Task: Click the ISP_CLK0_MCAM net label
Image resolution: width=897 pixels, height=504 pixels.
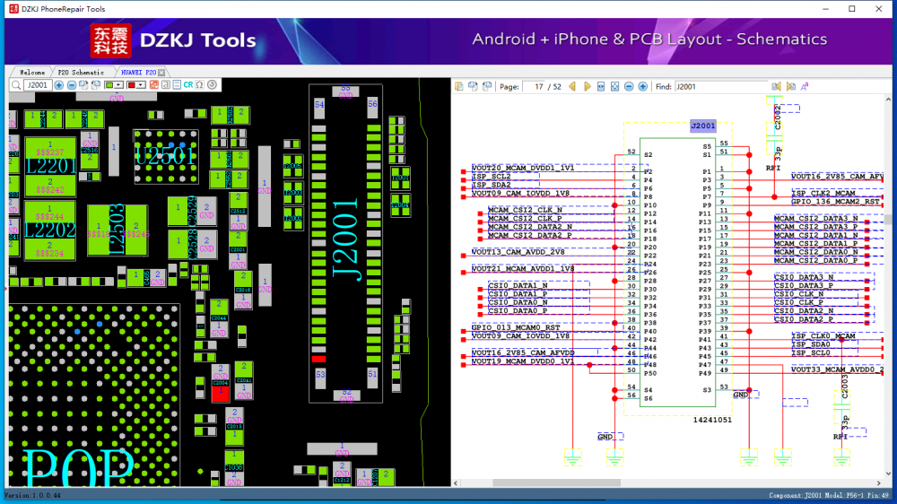Action: coord(823,336)
